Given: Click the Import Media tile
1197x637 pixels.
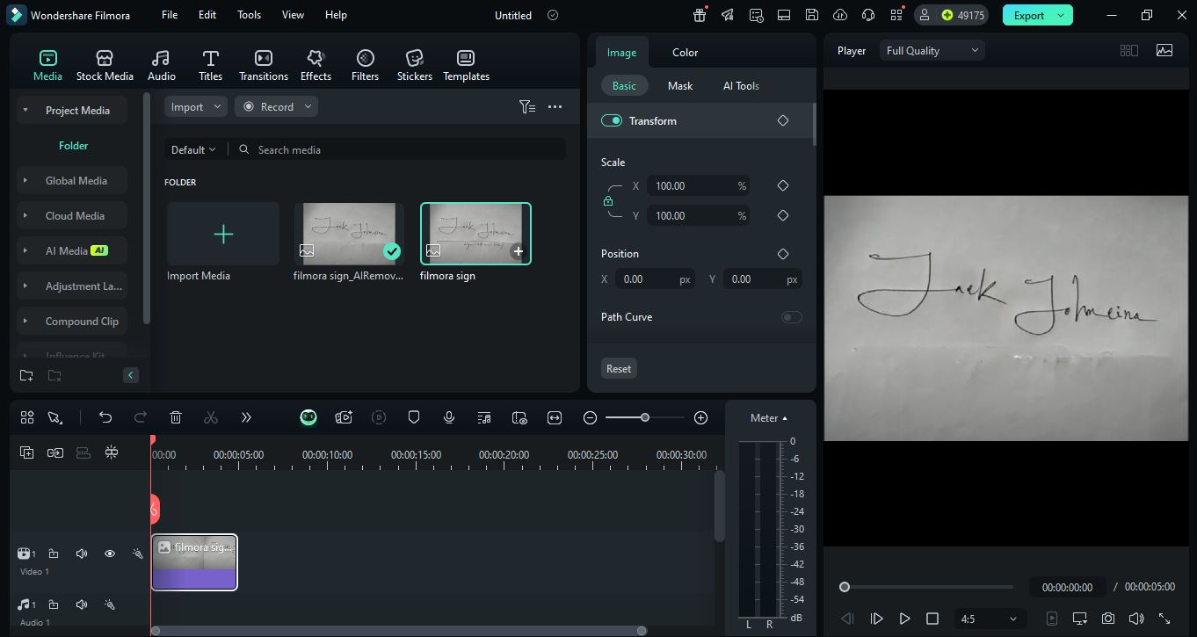Looking at the screenshot, I should click(x=223, y=234).
